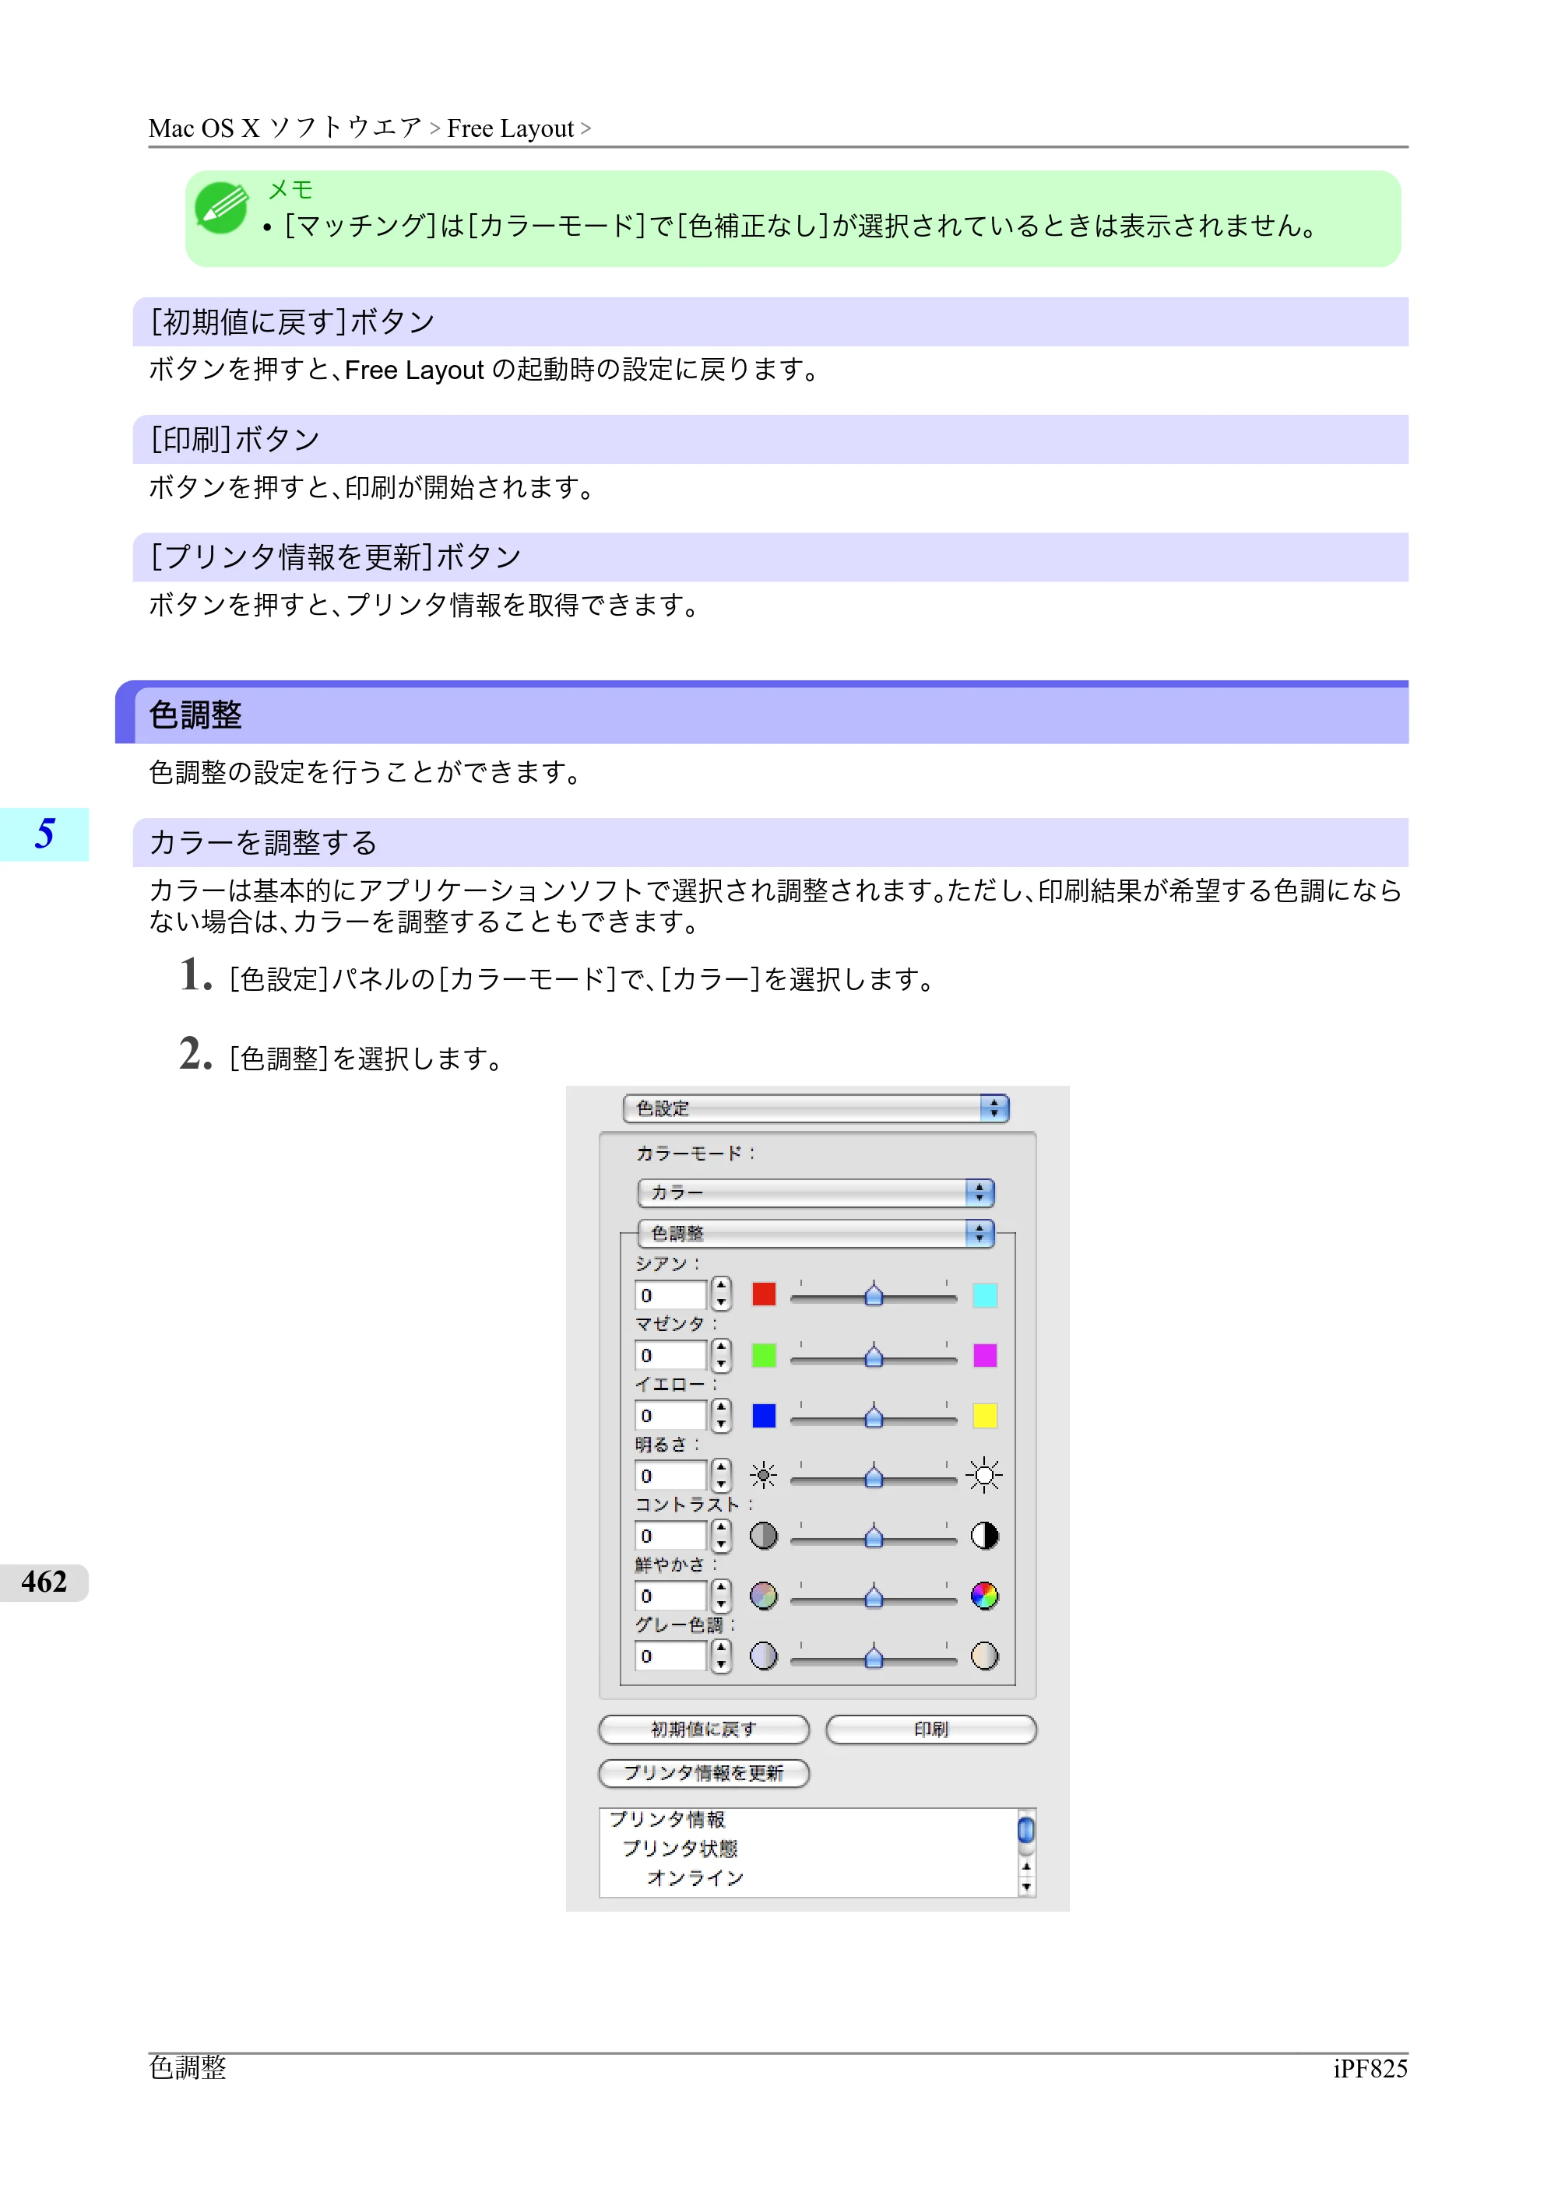Click into the 明るさ value field
The width and height of the screenshot is (1558, 2202).
[670, 1476]
